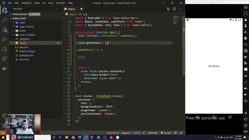Open the Explorer panel more actions
This screenshot has width=249, height=140.
(x=57, y=9)
